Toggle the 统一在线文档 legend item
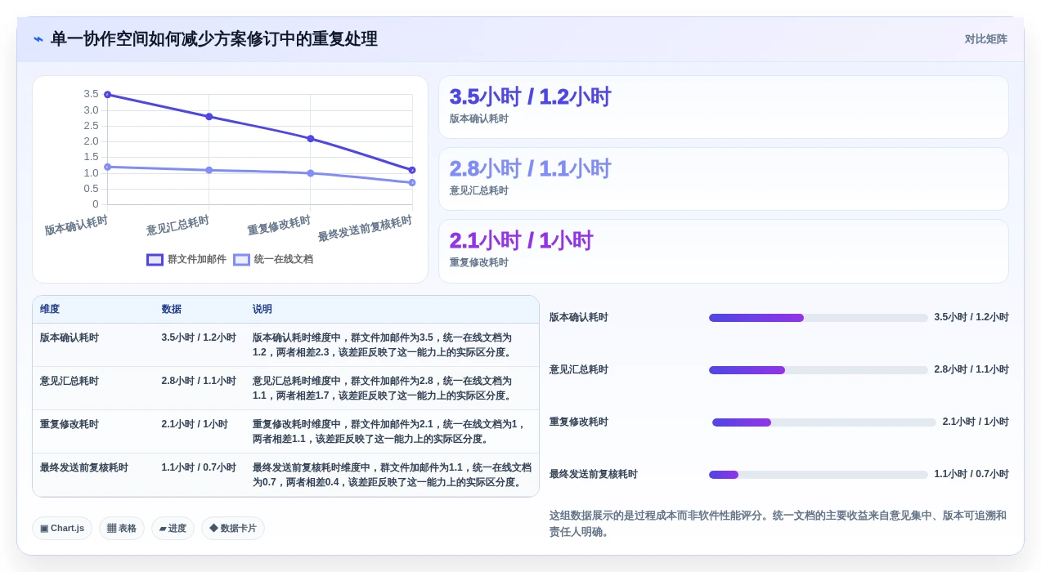The image size is (1041, 572). coord(273,259)
